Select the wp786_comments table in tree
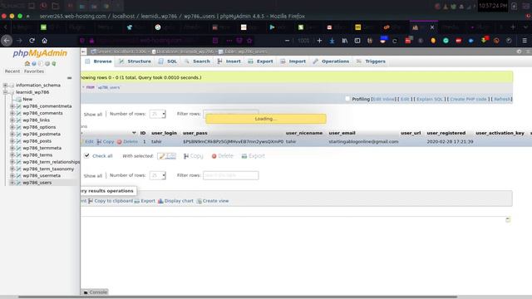Image resolution: width=532 pixels, height=299 pixels. point(42,113)
